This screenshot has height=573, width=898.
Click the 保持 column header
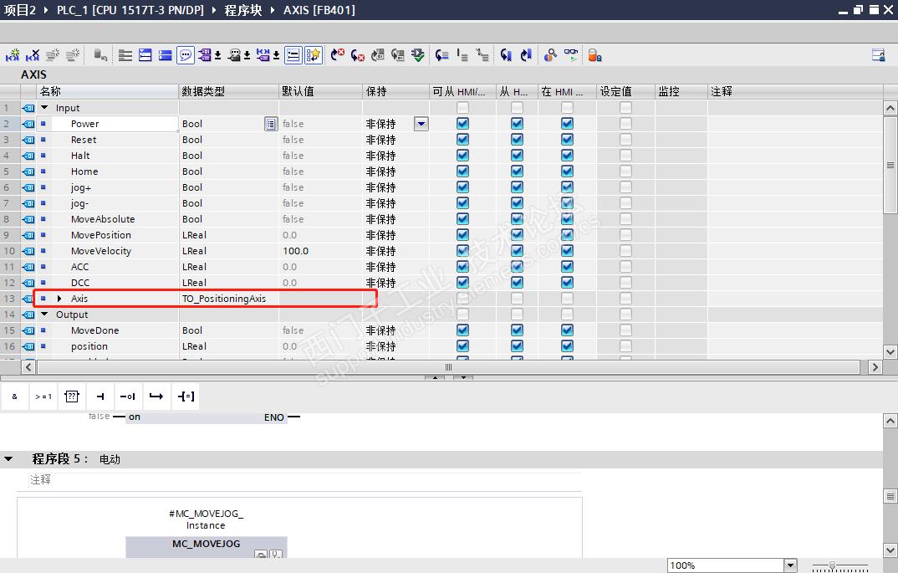(395, 92)
